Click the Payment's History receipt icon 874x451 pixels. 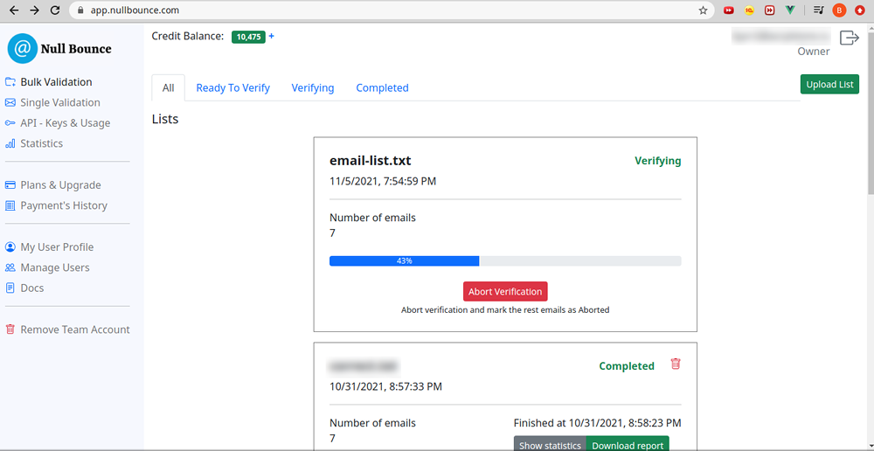pos(10,205)
